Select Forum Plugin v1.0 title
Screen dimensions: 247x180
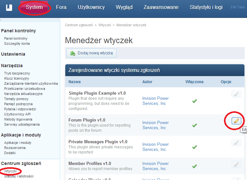click(x=87, y=120)
